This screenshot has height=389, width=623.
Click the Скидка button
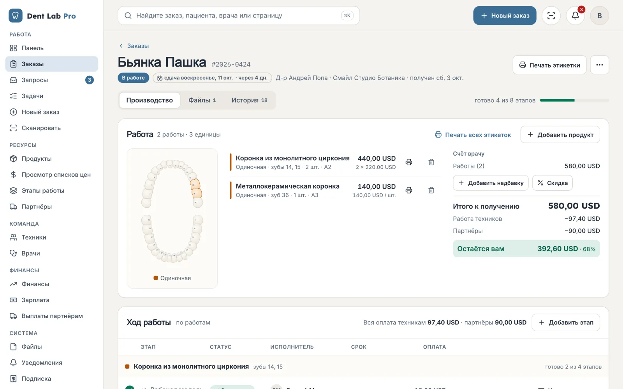click(552, 183)
